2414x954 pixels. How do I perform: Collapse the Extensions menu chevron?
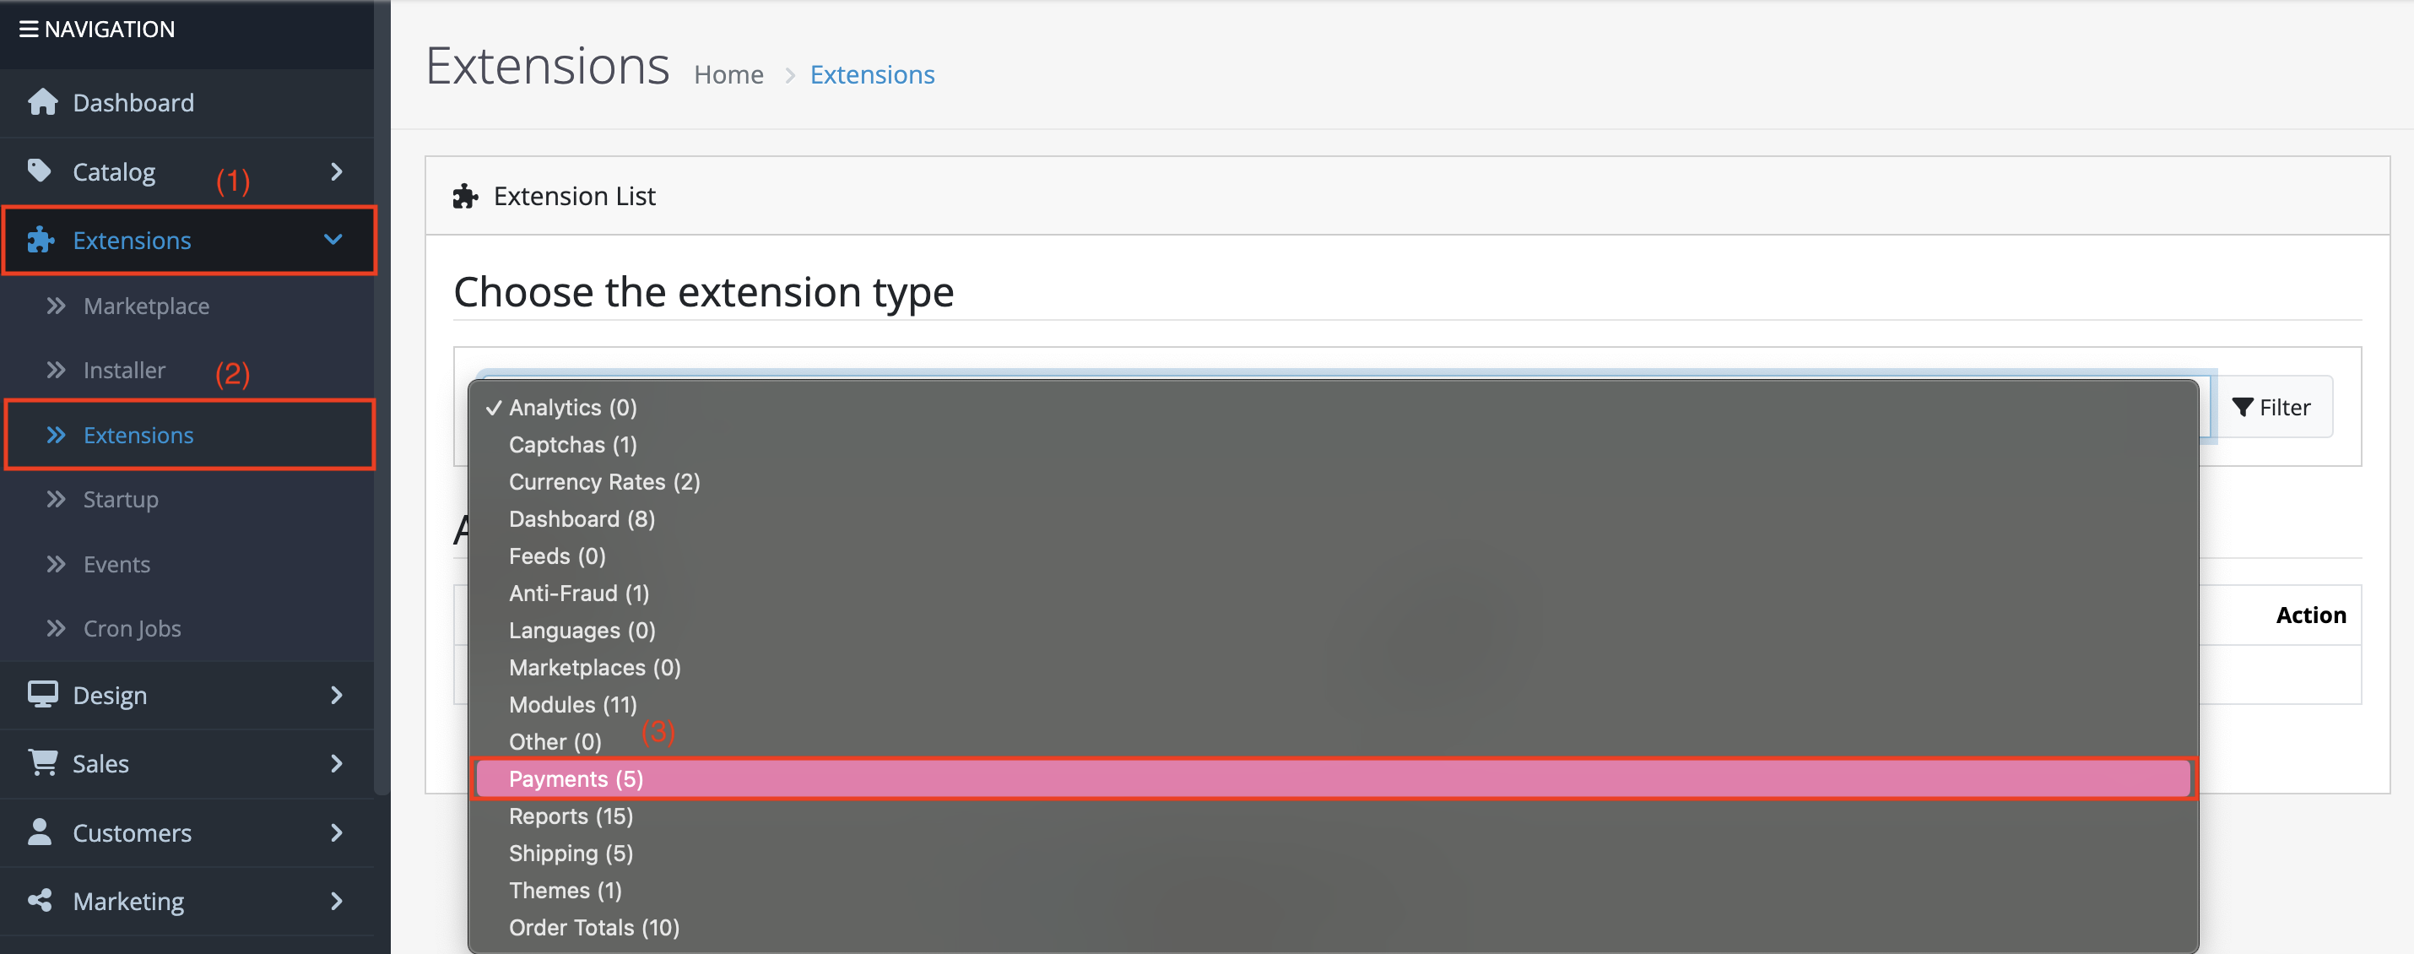pyautogui.click(x=333, y=240)
